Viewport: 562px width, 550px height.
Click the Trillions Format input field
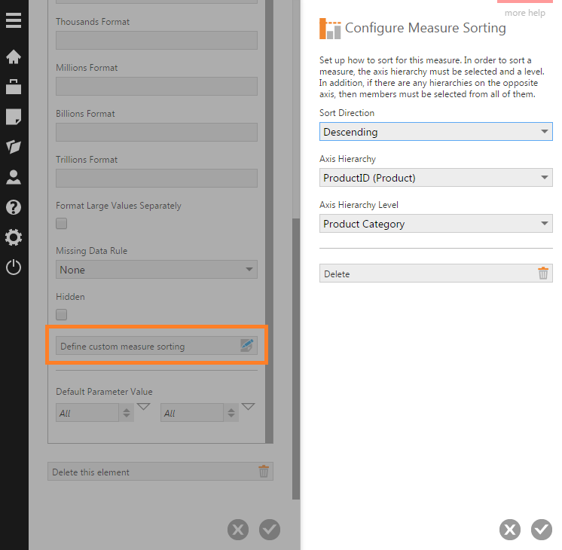[157, 178]
